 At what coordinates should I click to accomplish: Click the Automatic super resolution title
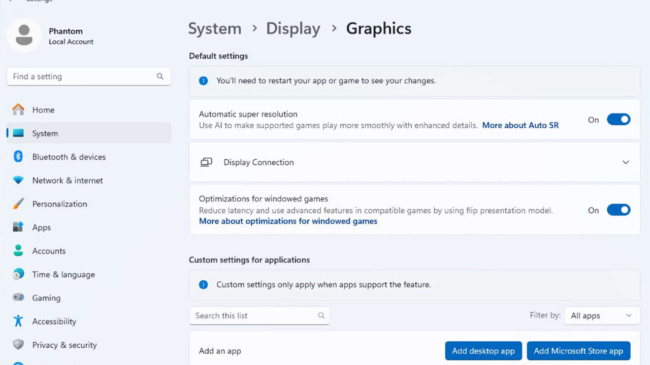click(x=248, y=114)
